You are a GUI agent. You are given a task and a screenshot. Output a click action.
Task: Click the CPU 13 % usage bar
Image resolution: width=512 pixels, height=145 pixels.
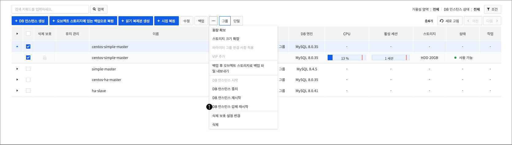point(347,58)
